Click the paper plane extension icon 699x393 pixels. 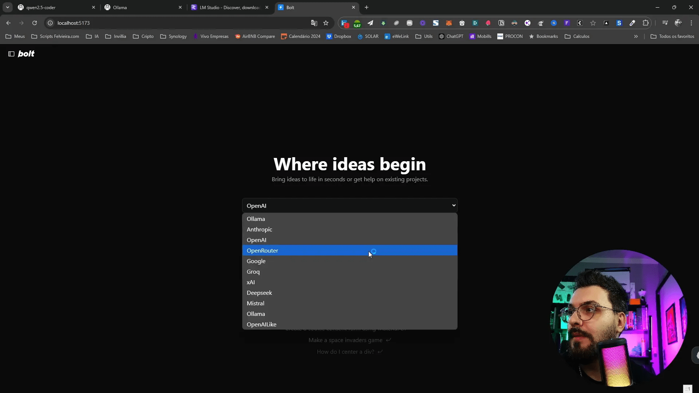(370, 23)
